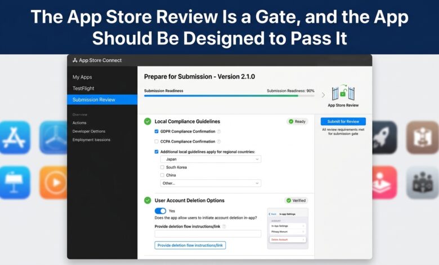Uncheck Additional local guidelines for regional countries
The height and width of the screenshot is (265, 439).
point(156,152)
